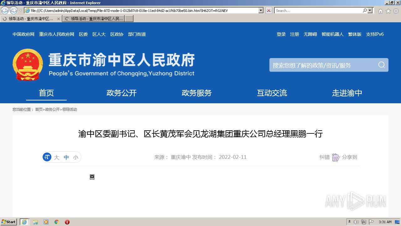
Task: Click the error-report notepad icon
Action: click(x=336, y=157)
